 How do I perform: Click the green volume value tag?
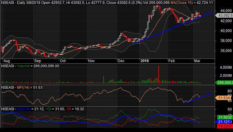pos(225,83)
